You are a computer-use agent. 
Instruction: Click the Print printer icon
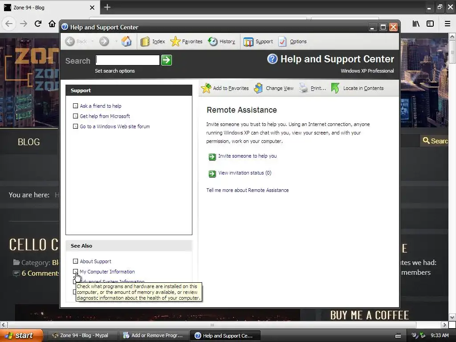coord(304,88)
